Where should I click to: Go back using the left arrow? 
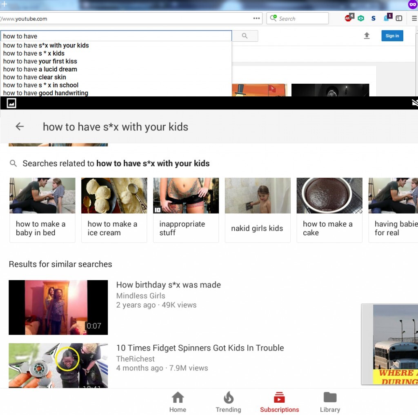[20, 127]
